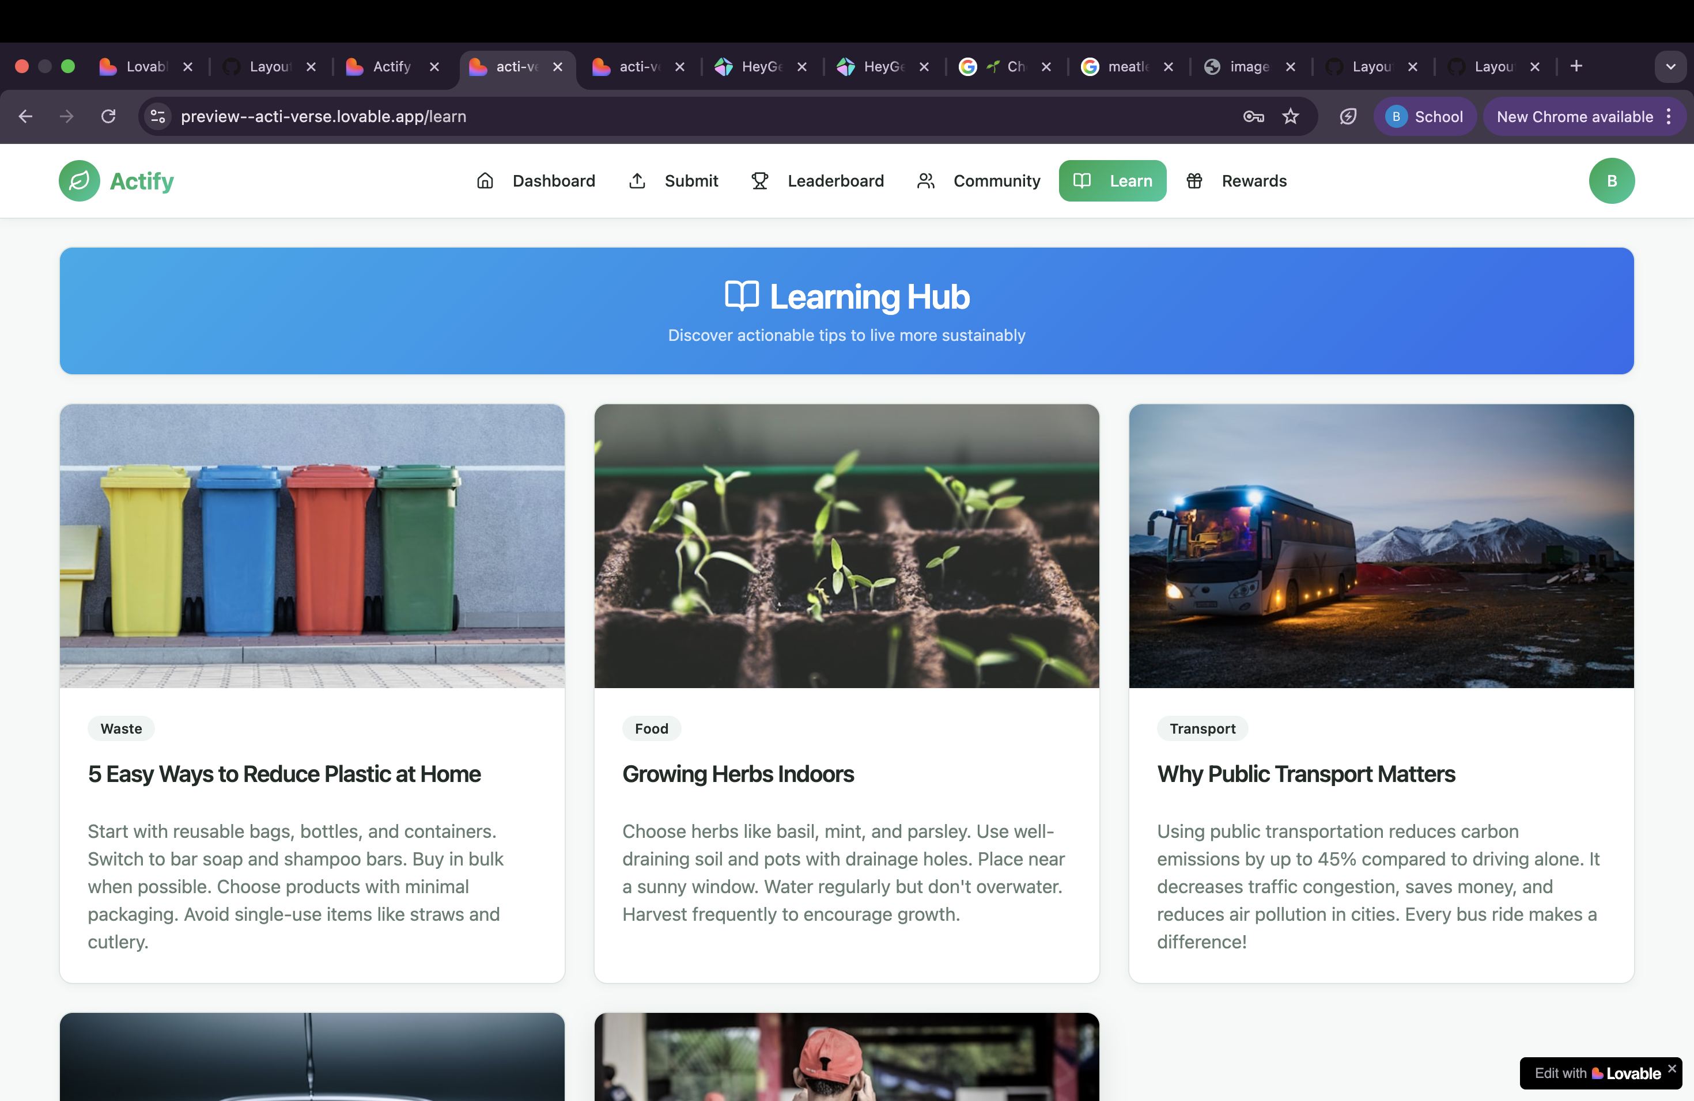1694x1101 pixels.
Task: Close the active acti-verse tab
Action: [x=557, y=66]
